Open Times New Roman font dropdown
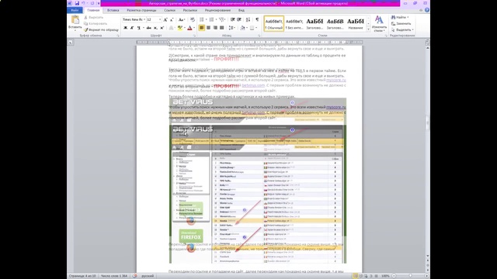The width and height of the screenshot is (497, 279). click(x=144, y=19)
